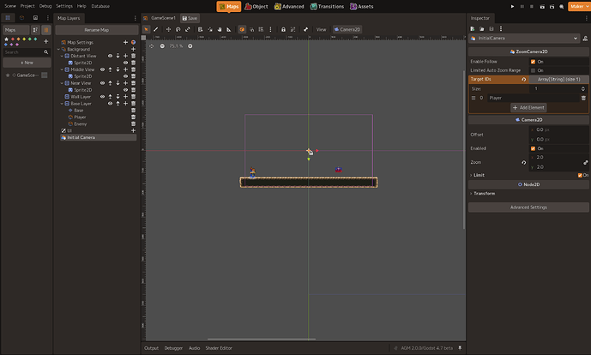Toggle visibility of Middle View layer
The width and height of the screenshot is (591, 355).
point(102,69)
